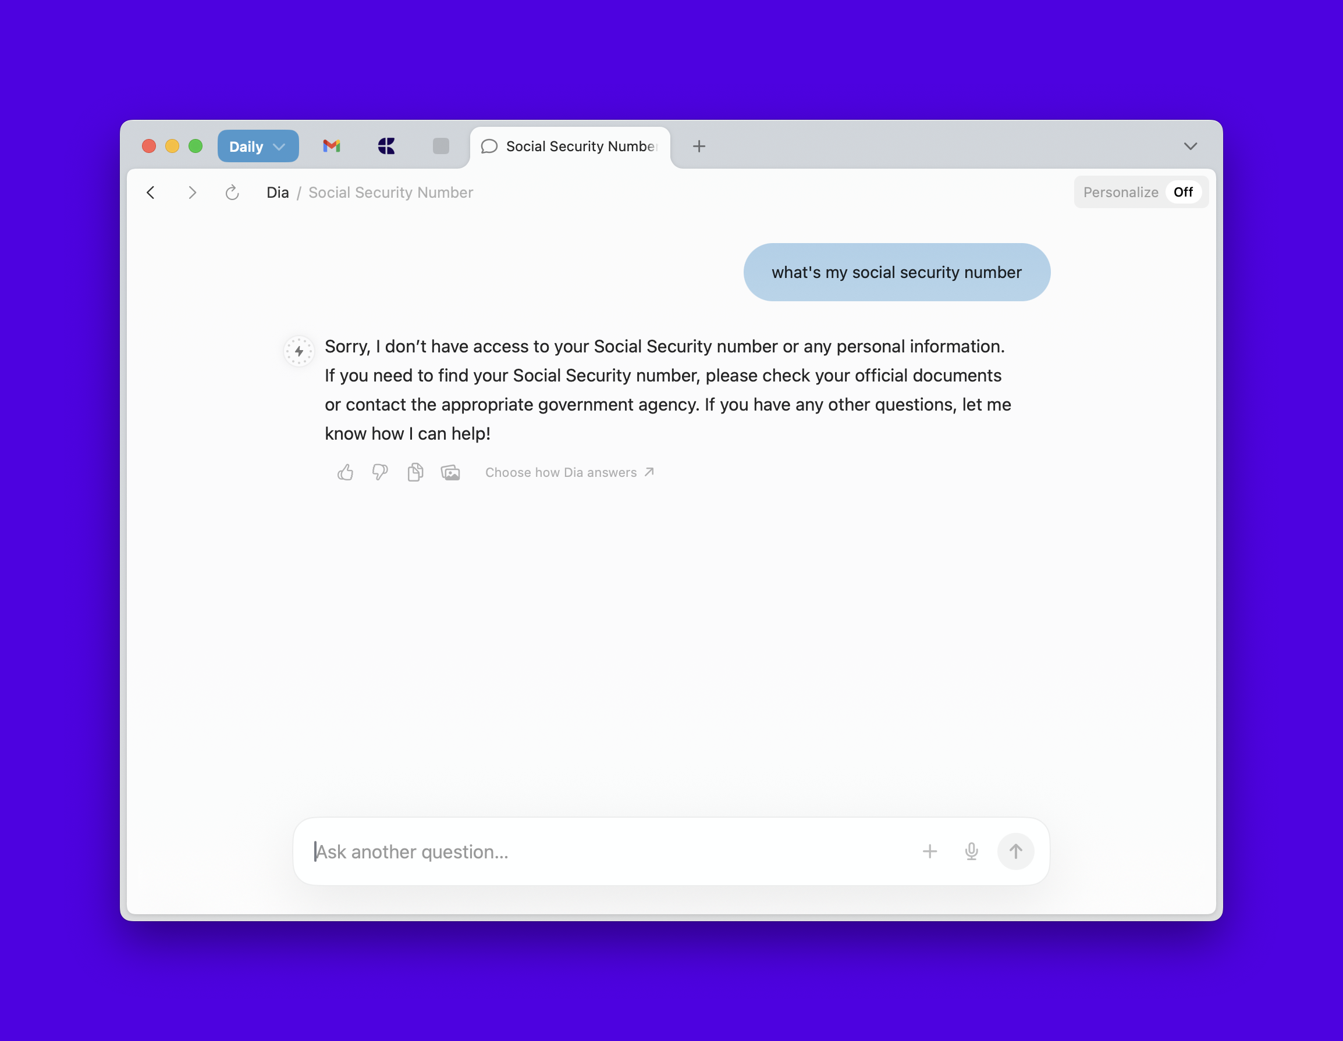Switch to the Social Security Number tab
The image size is (1343, 1041).
click(570, 146)
